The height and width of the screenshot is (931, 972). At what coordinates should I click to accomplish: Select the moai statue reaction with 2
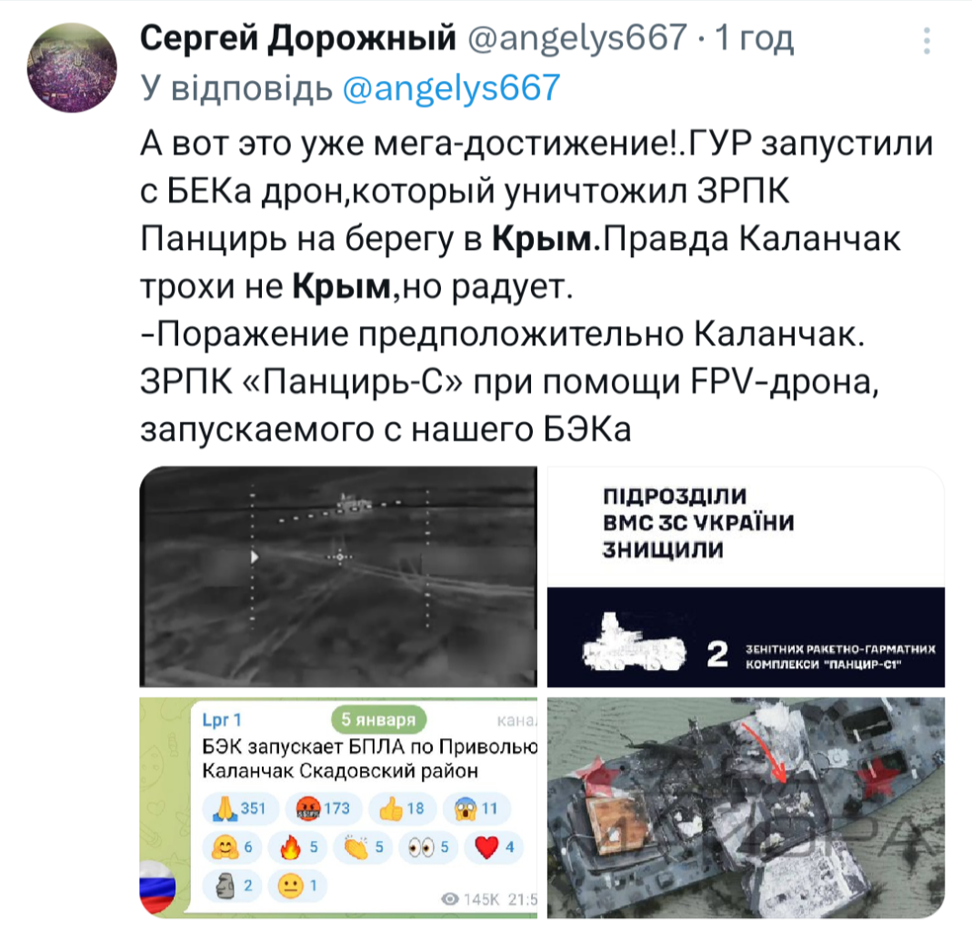tap(233, 886)
